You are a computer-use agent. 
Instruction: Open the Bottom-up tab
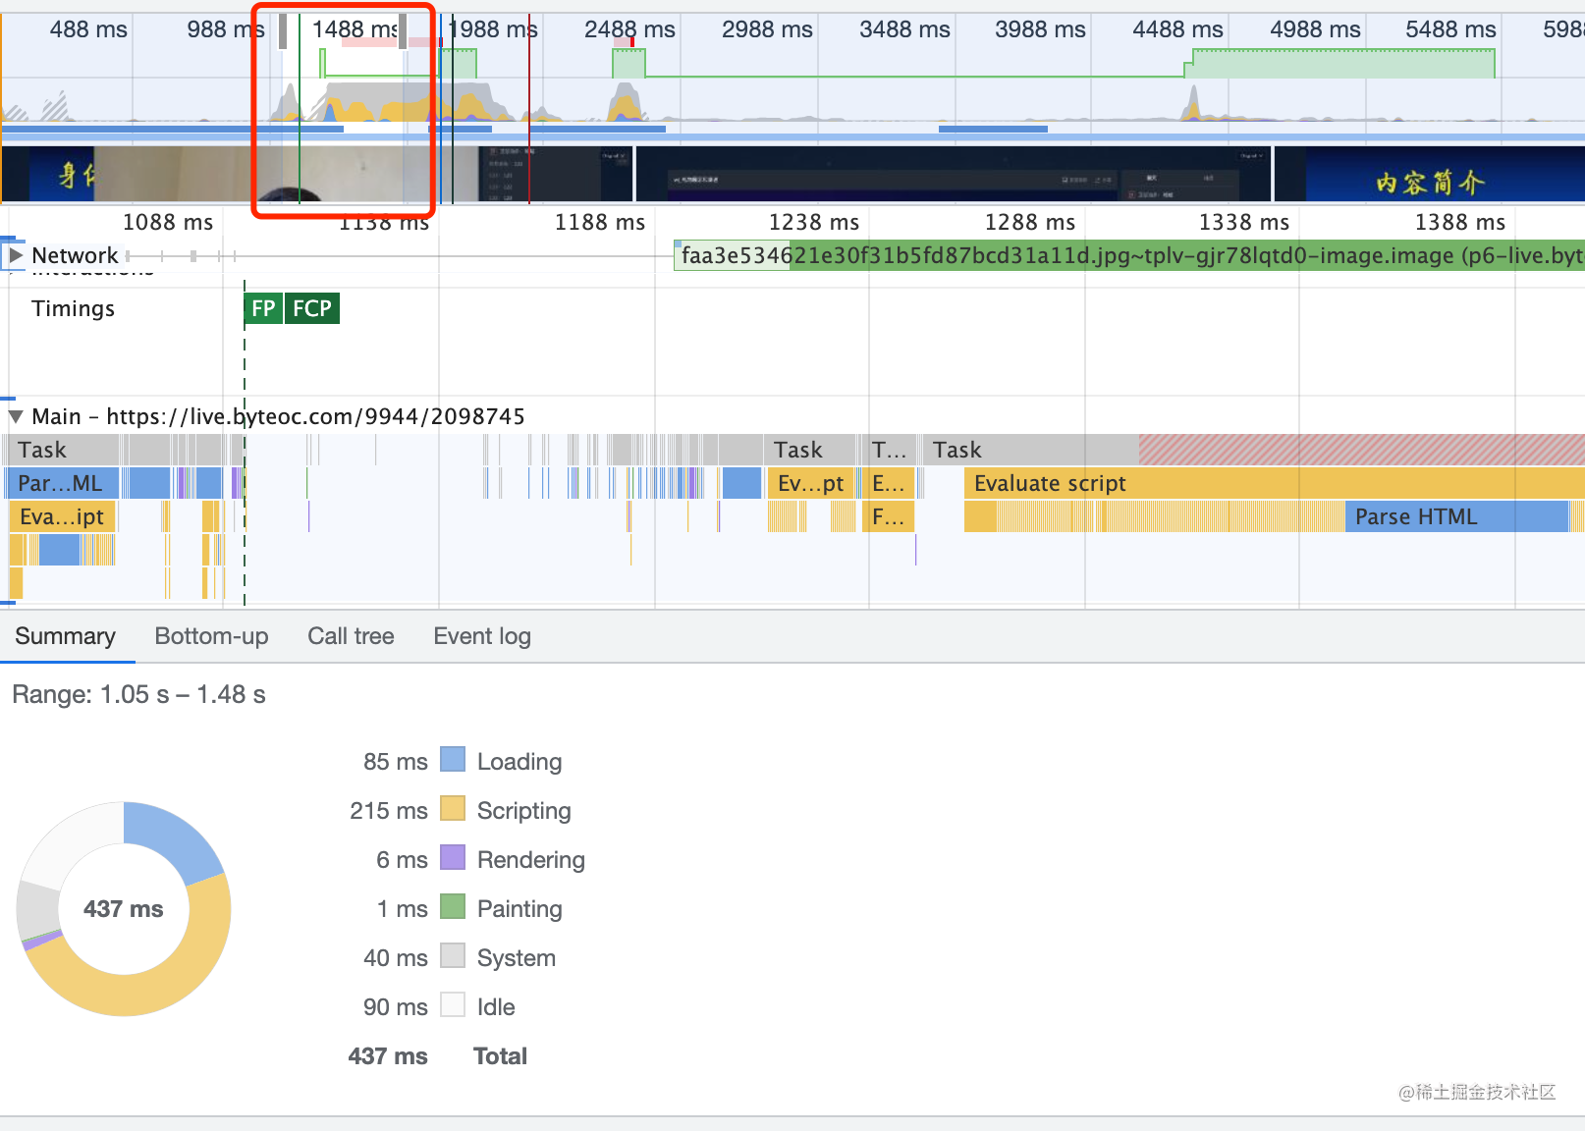pos(211,636)
